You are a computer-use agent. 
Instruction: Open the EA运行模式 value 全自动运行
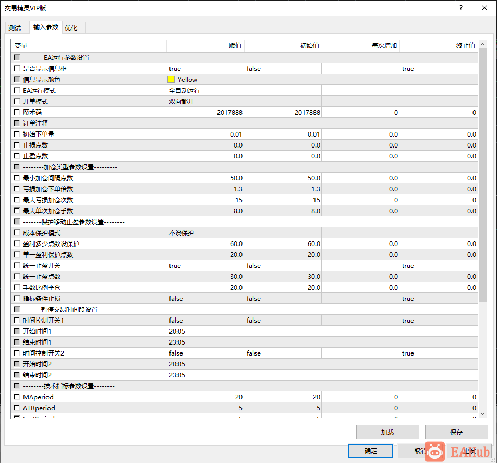(x=205, y=91)
